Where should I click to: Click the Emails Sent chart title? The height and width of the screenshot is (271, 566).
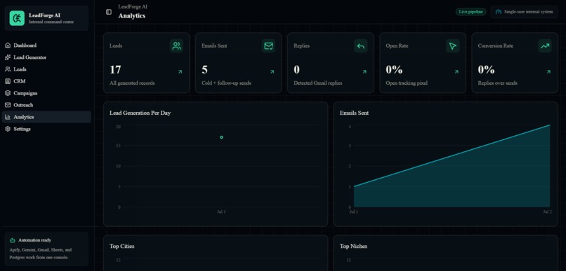tap(354, 113)
